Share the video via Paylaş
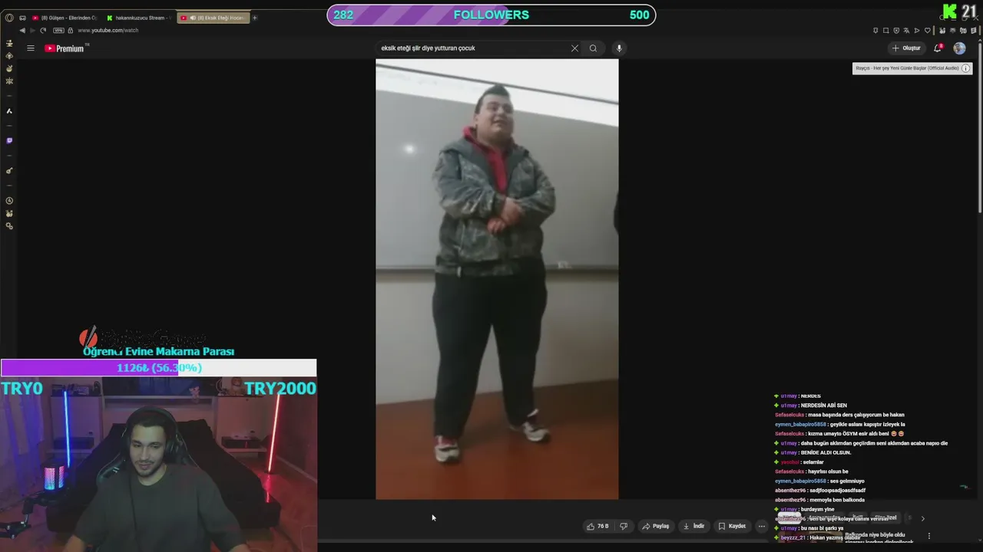 pos(656,526)
